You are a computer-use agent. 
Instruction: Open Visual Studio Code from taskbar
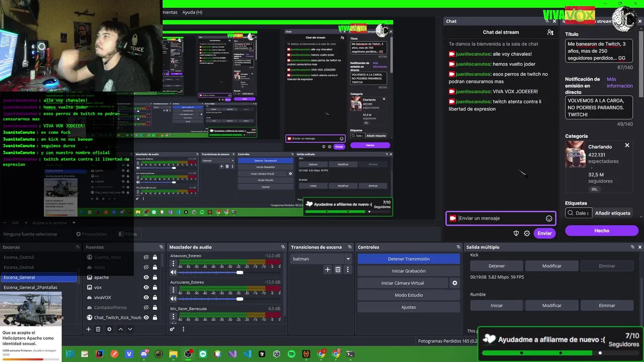click(x=247, y=354)
